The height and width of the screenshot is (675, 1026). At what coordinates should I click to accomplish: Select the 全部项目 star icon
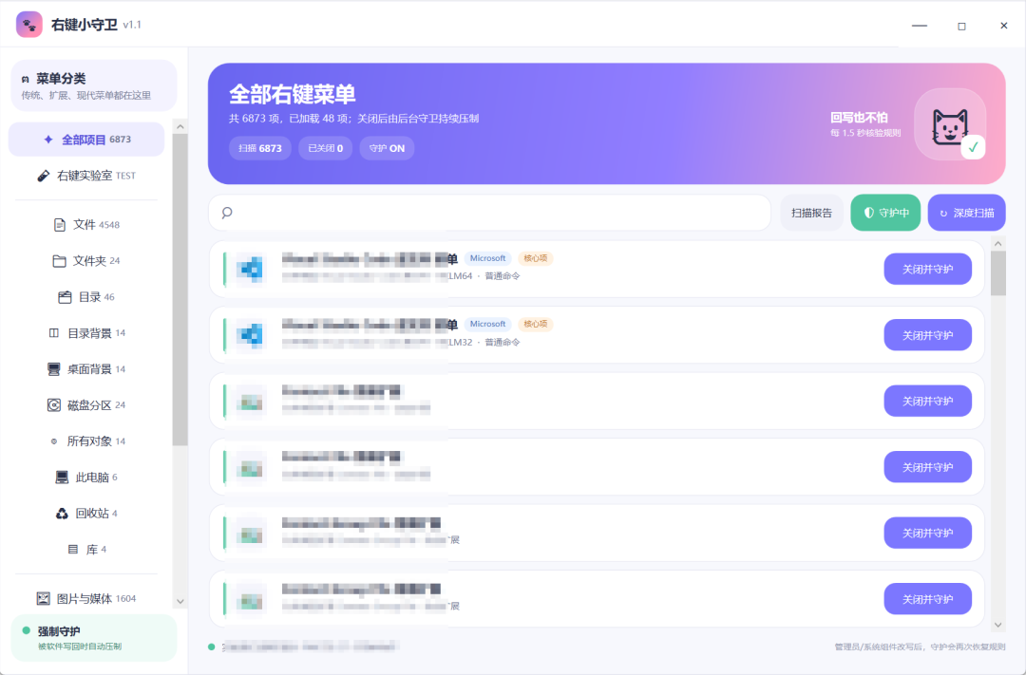coord(48,140)
